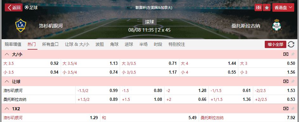The height and width of the screenshot is (122, 299).
Task: Collapse the 让球 market section
Action: click(x=7, y=82)
